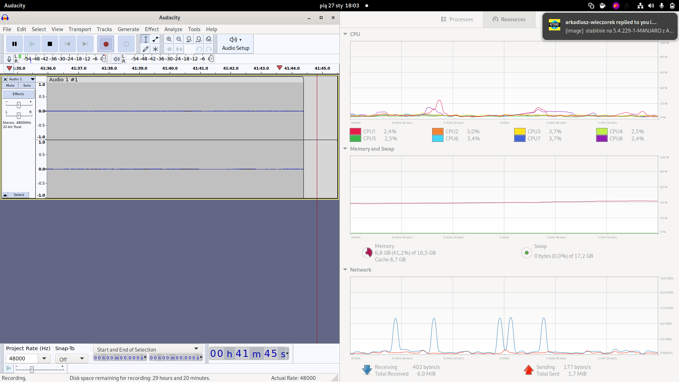Click the red Record button
Screen dimensions: 679x382
click(x=106, y=44)
